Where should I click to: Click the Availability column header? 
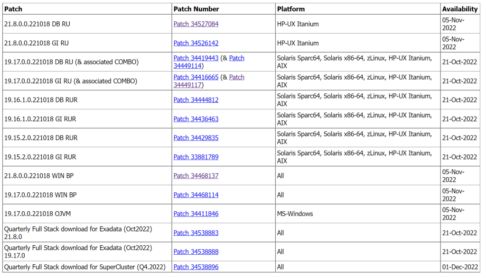[459, 9]
